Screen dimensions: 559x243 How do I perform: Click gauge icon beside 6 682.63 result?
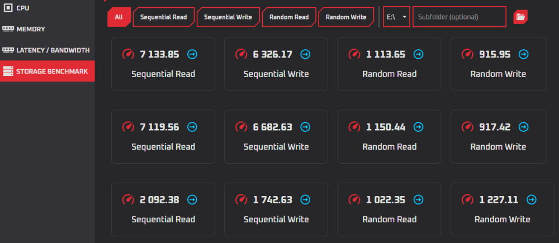[241, 127]
